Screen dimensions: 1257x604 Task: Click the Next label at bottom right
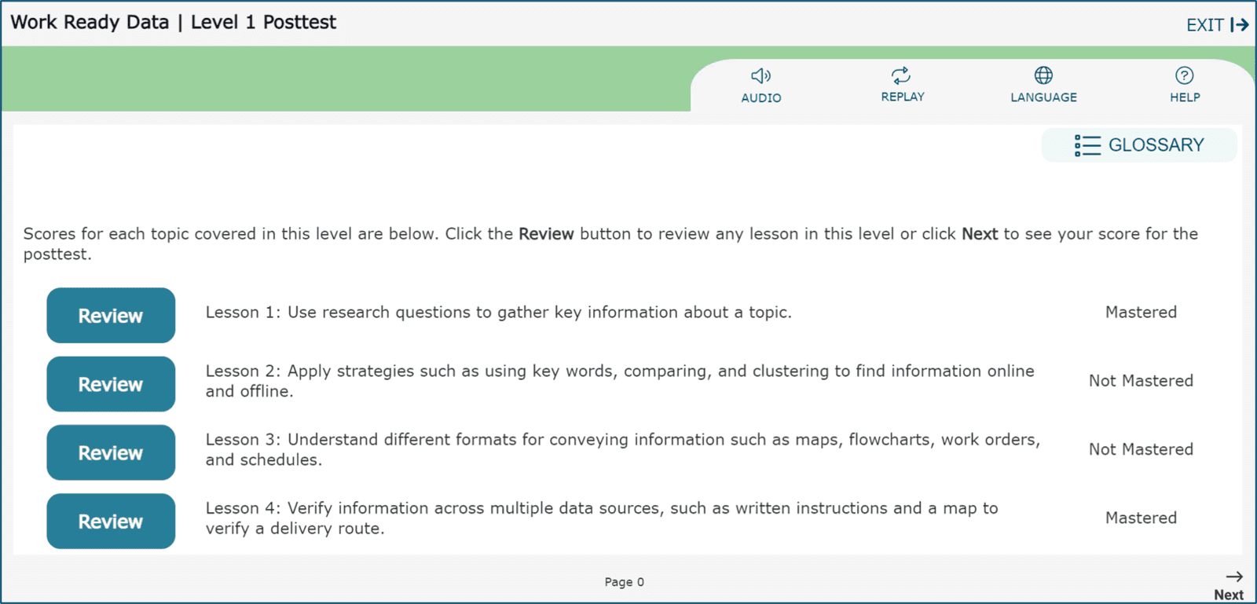1228,595
